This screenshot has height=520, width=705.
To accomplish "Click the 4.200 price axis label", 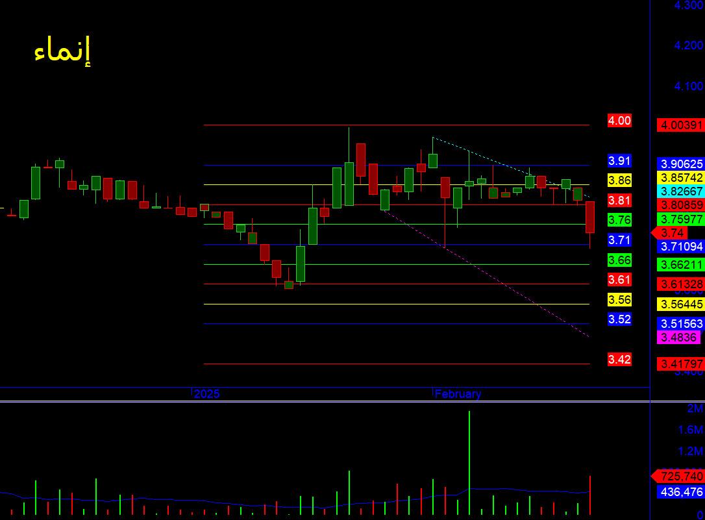I will tap(688, 45).
